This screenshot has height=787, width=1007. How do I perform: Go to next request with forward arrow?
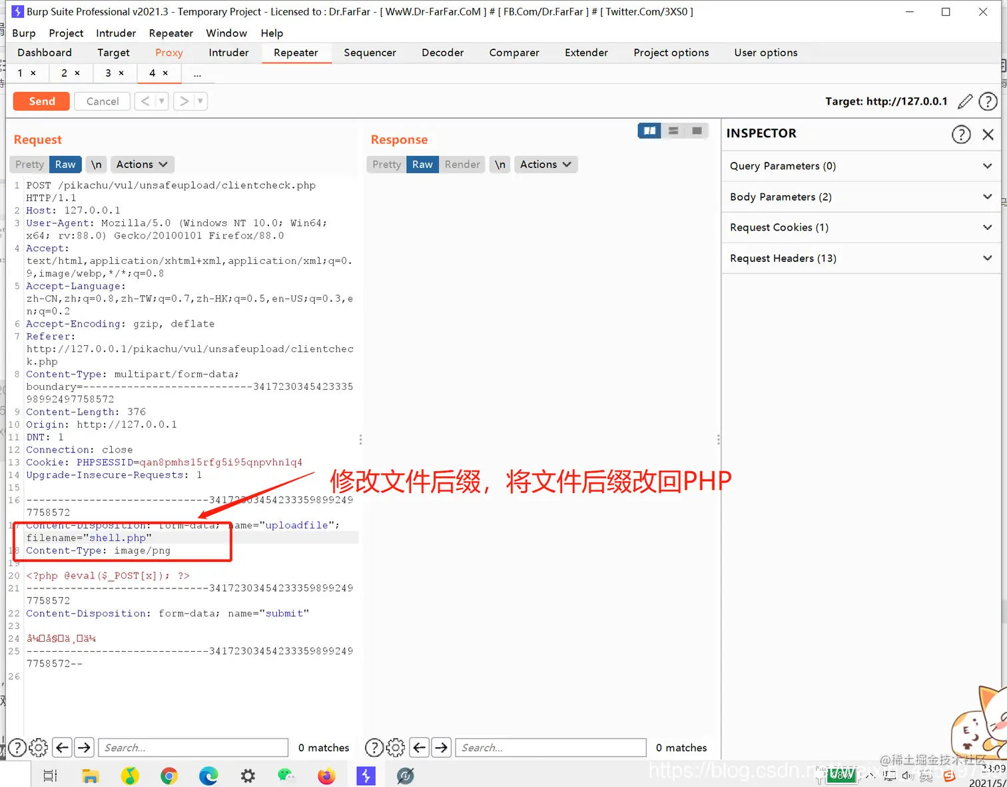(184, 101)
